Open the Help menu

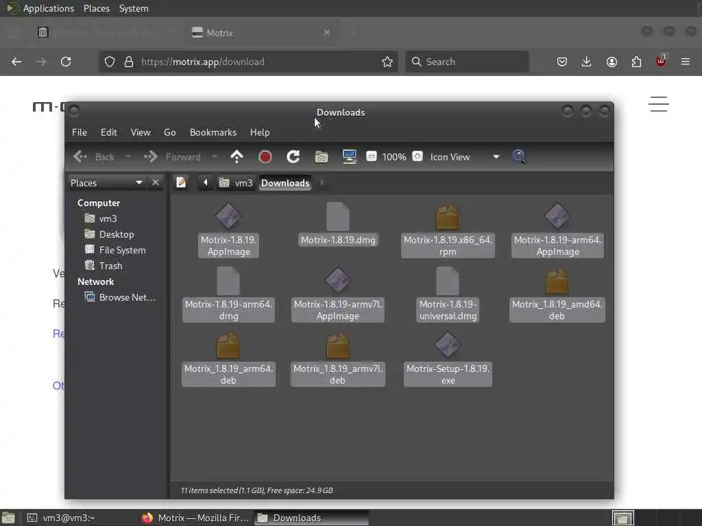[x=260, y=132]
